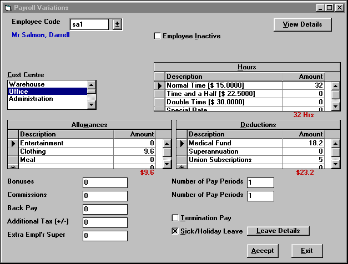Image resolution: width=348 pixels, height=264 pixels.
Task: Click the Bonuses input field
Action: [105, 182]
